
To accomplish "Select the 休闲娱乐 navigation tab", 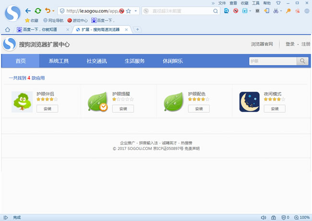I will click(x=172, y=61).
